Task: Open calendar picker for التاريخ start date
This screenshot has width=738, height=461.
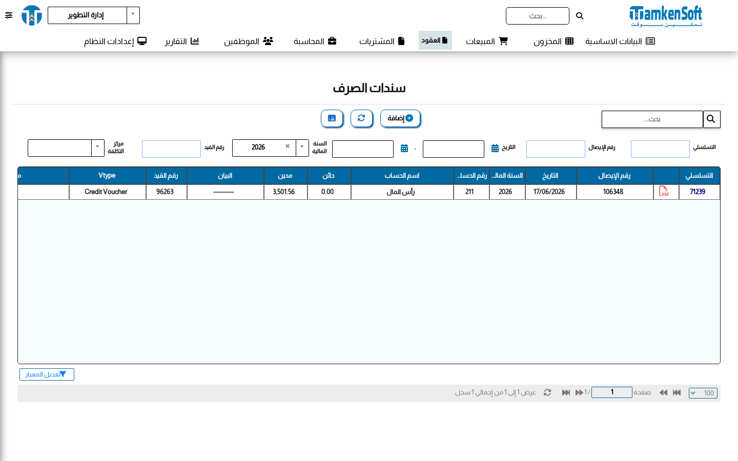Action: click(495, 148)
